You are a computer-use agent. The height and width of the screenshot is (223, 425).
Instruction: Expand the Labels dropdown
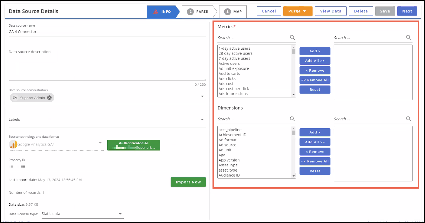(202, 120)
